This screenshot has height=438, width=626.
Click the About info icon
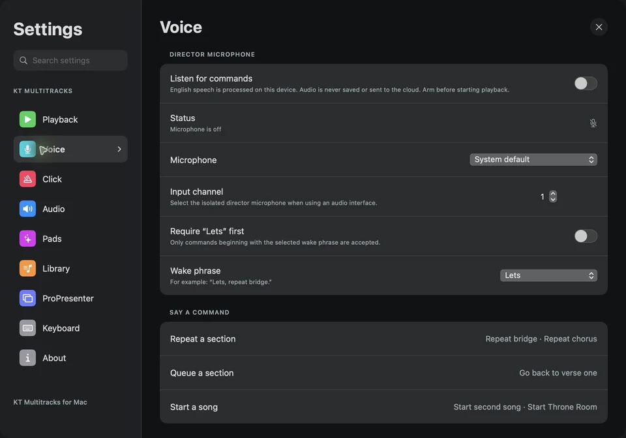pos(27,358)
